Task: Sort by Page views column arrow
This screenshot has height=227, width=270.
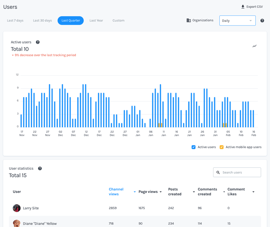Action: tap(161, 192)
